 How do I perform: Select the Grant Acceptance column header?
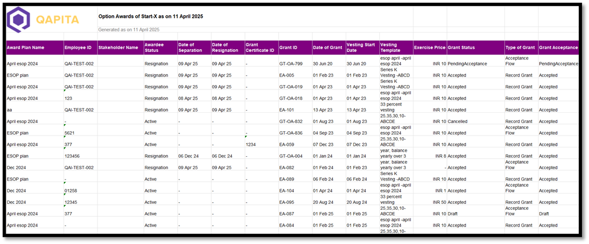pyautogui.click(x=558, y=48)
